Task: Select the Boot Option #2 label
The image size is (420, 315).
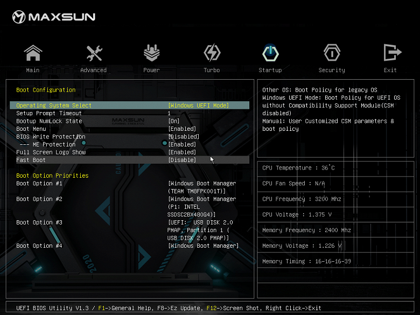Action: (39, 199)
